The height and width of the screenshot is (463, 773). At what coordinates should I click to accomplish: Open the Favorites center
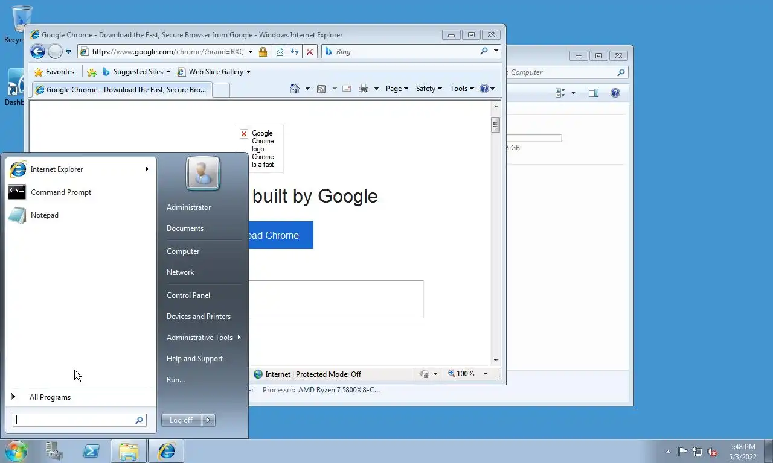pyautogui.click(x=54, y=72)
